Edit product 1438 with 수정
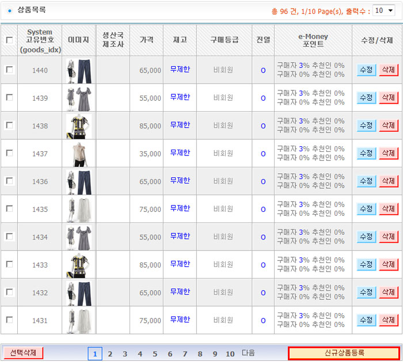This screenshot has height=362, width=403. pos(366,125)
